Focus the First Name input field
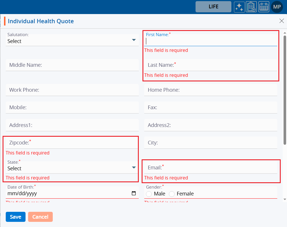287x227 pixels. pos(211,41)
